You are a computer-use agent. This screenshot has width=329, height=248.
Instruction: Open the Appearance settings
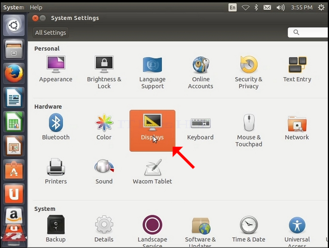tap(56, 69)
